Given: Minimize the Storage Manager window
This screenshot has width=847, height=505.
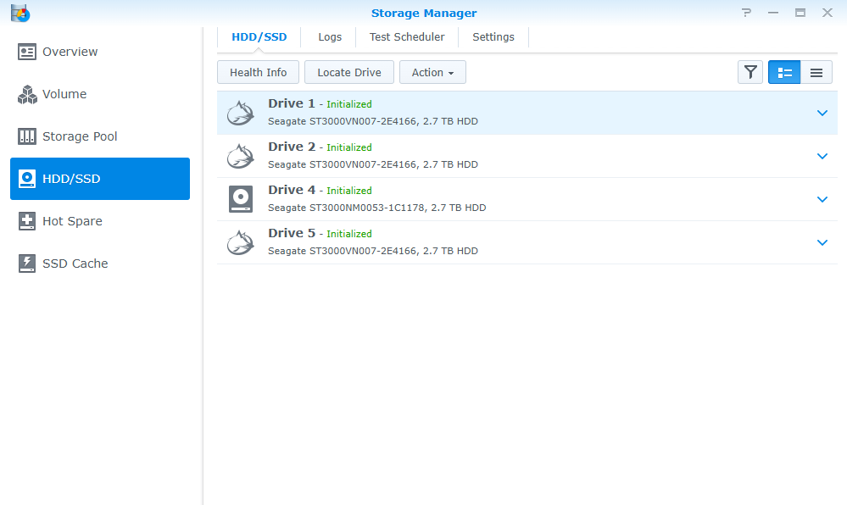Looking at the screenshot, I should click(773, 13).
